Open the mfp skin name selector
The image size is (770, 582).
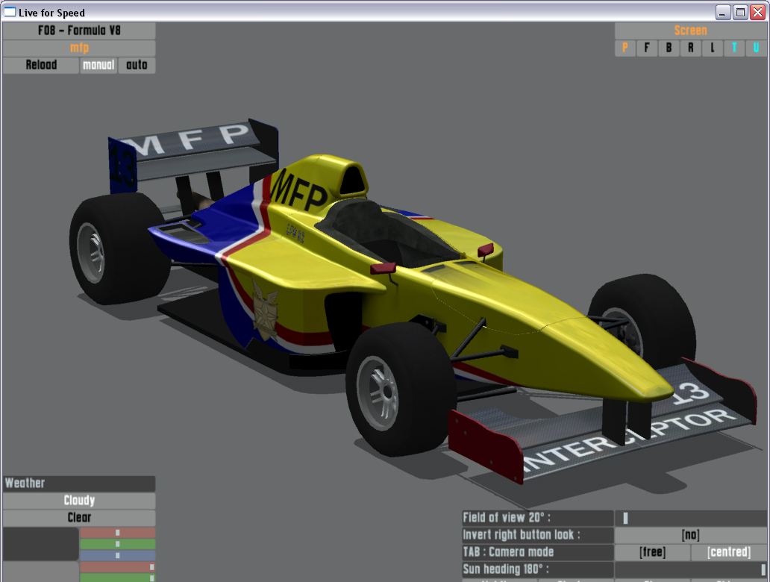[x=79, y=48]
